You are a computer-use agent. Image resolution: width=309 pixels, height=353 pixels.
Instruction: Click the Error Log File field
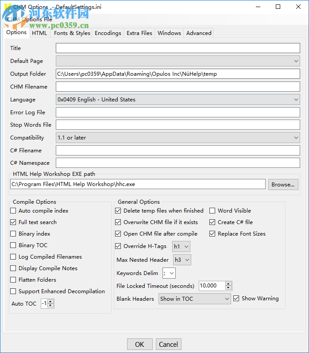coord(178,112)
